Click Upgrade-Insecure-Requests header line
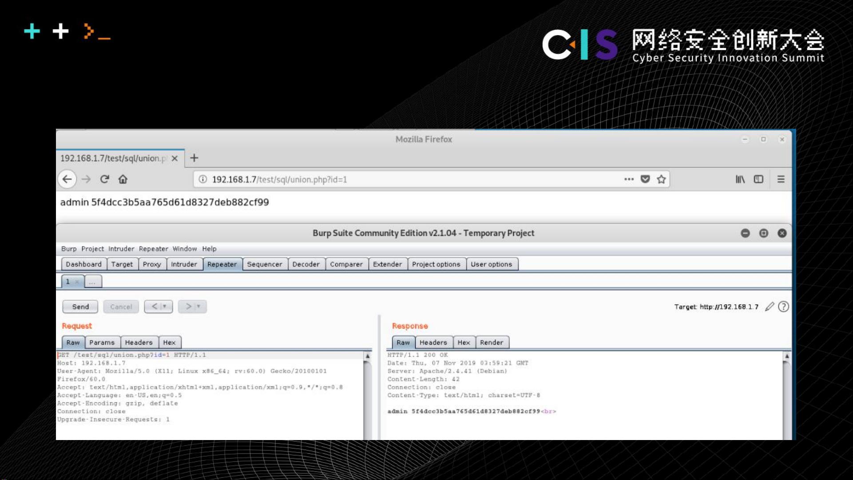This screenshot has height=480, width=853. pyautogui.click(x=113, y=420)
